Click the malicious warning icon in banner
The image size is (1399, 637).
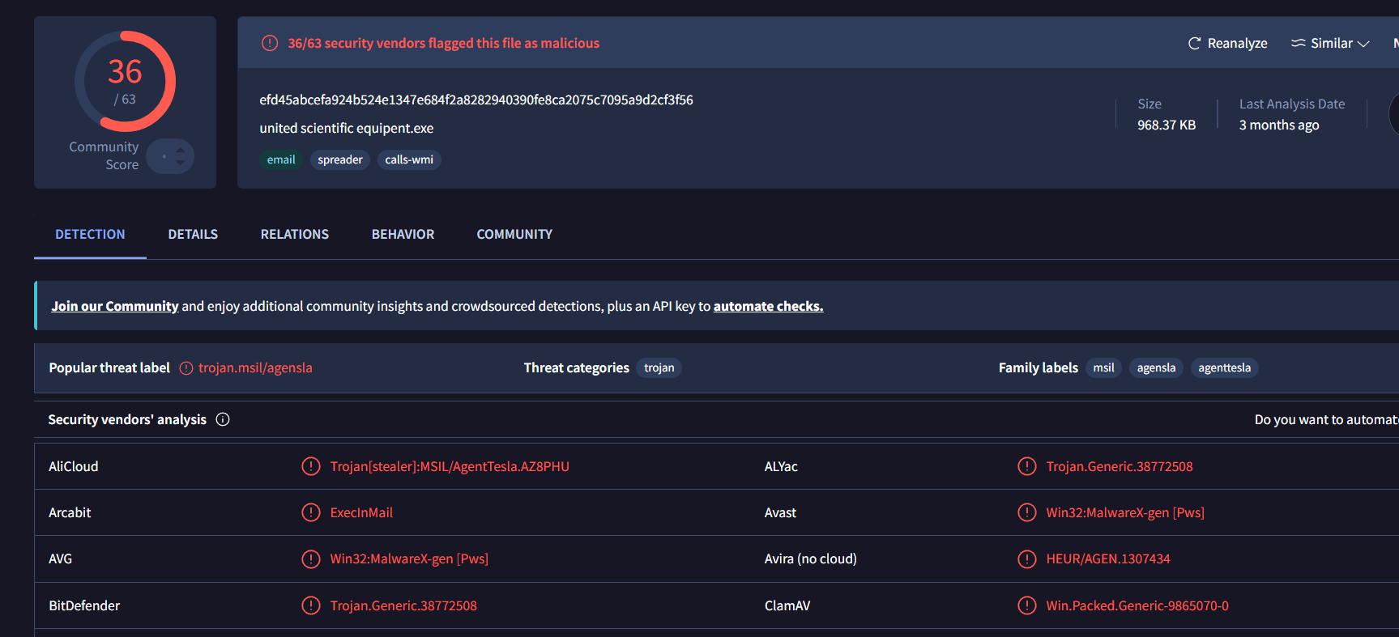(270, 43)
